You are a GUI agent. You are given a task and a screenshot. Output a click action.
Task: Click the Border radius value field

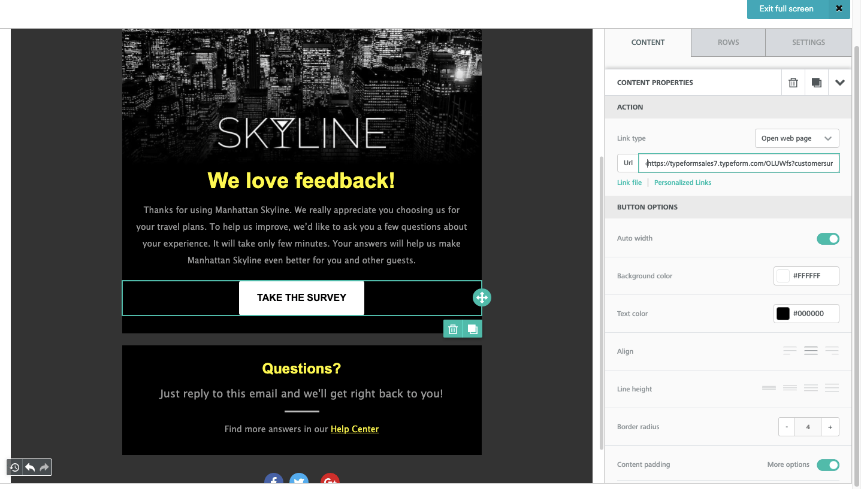click(808, 427)
